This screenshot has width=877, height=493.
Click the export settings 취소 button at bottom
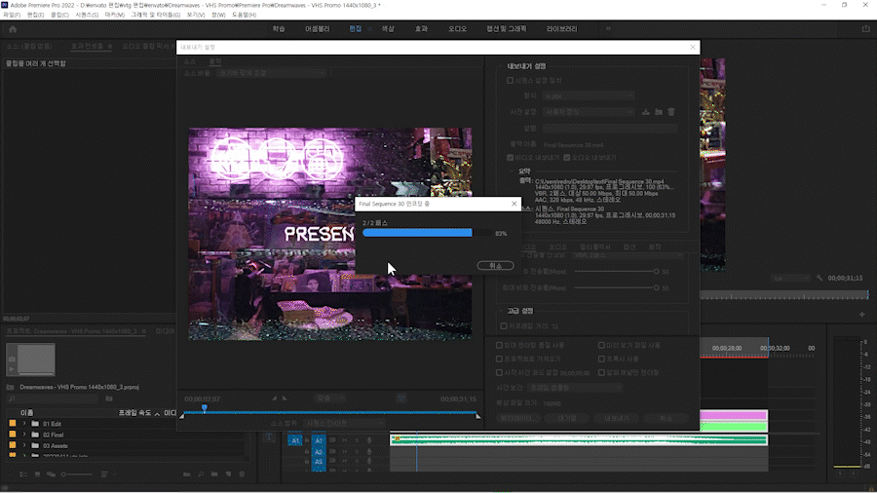(x=666, y=418)
